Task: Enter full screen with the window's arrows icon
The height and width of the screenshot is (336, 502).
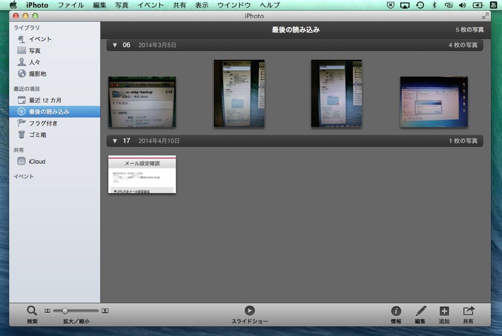Action: pos(485,16)
